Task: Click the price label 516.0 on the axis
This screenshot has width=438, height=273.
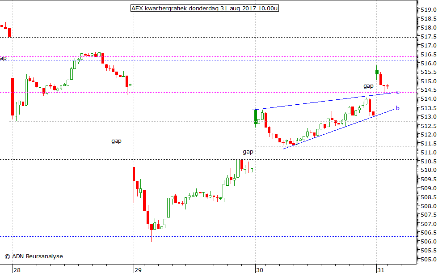Action: (429, 64)
